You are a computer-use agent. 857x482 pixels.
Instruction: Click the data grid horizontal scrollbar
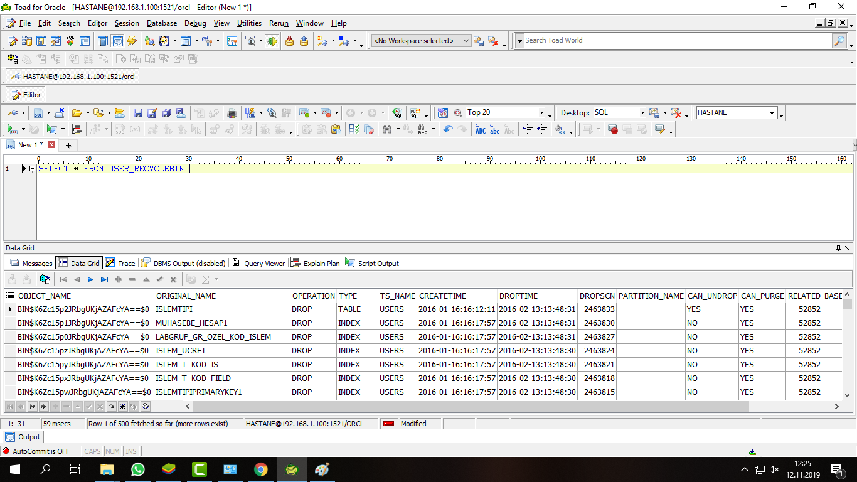point(471,407)
